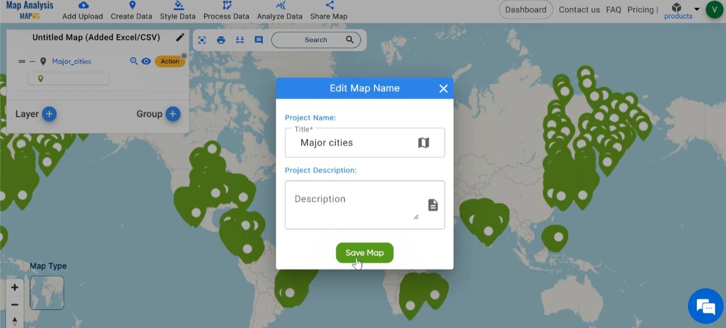Open the user avatar menu
The width and height of the screenshot is (726, 328).
[x=714, y=10]
